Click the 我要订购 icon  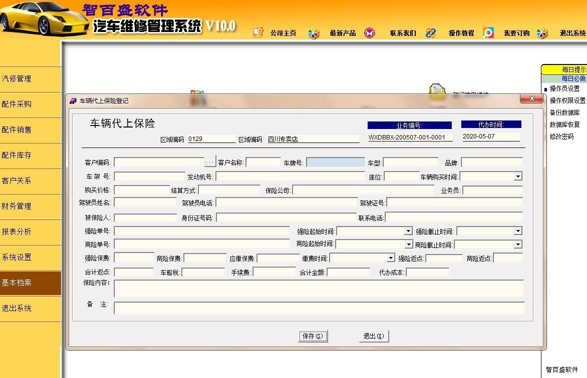[x=488, y=33]
